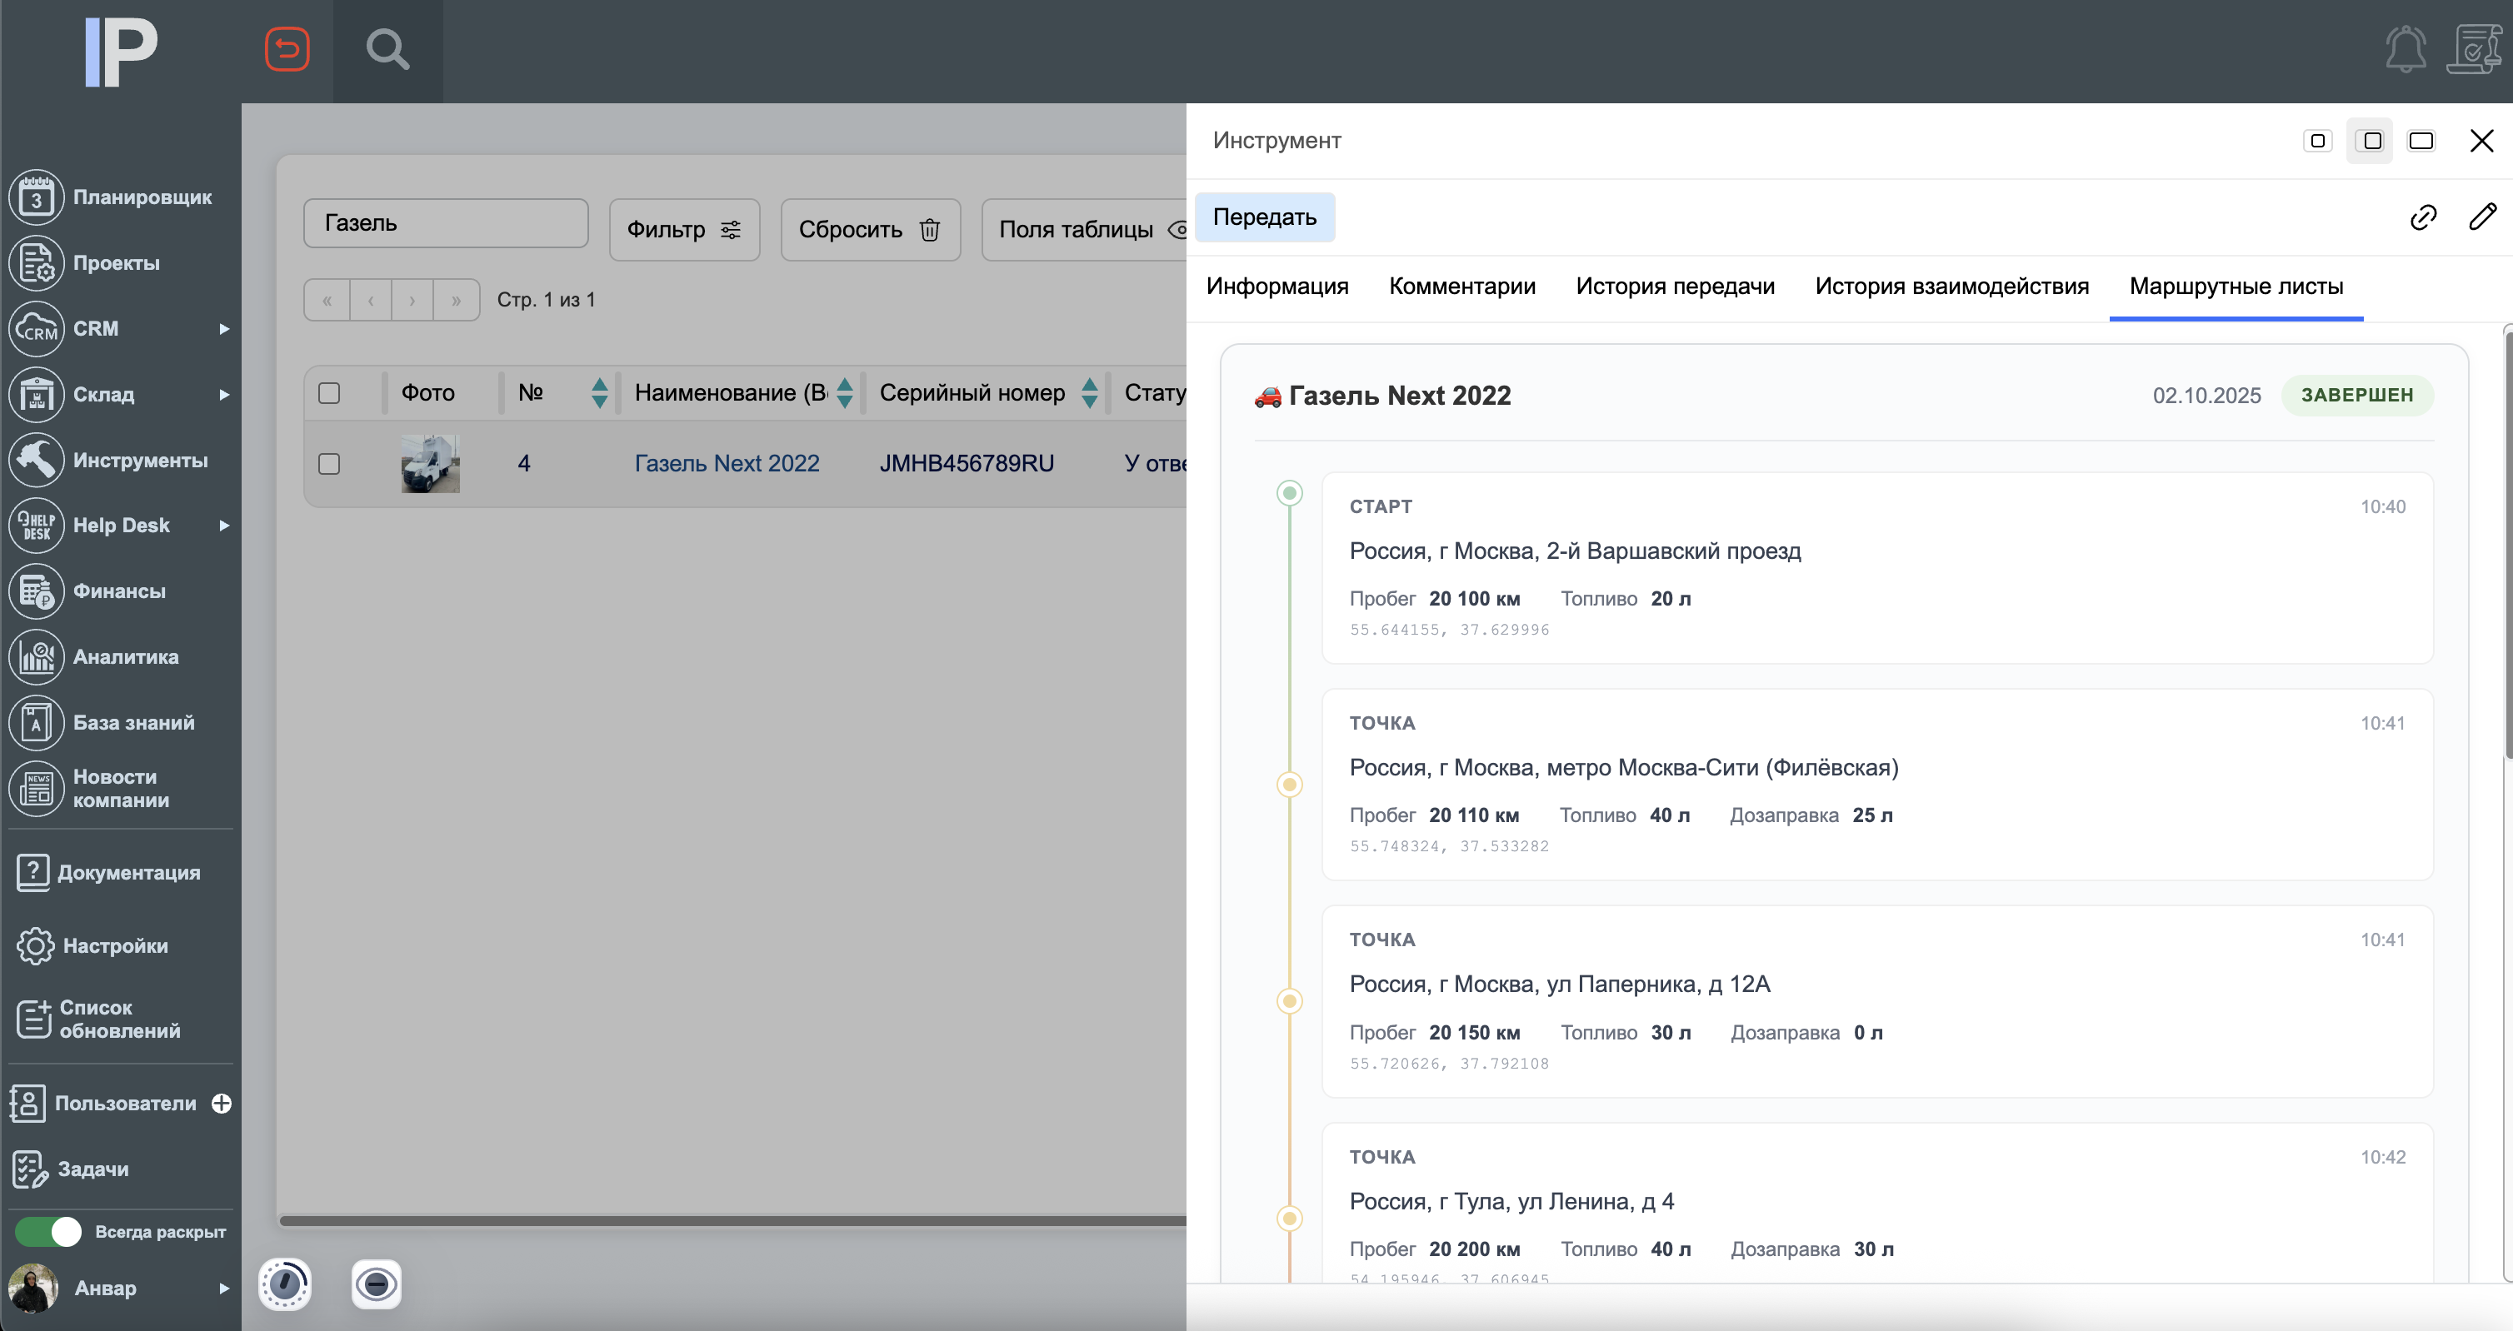The height and width of the screenshot is (1331, 2513).
Task: Open Газель Next 2022 link in table
Action: point(727,463)
